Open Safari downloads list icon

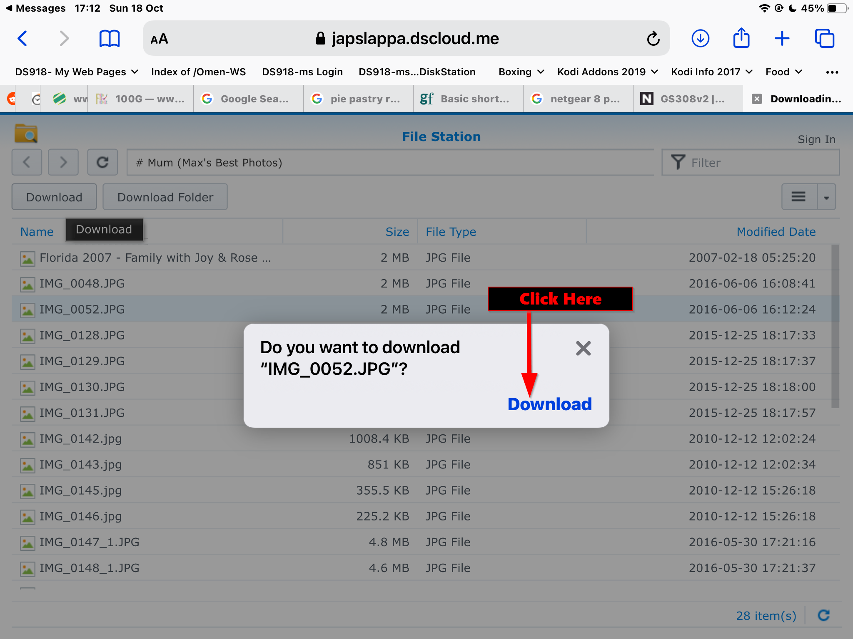[701, 39]
